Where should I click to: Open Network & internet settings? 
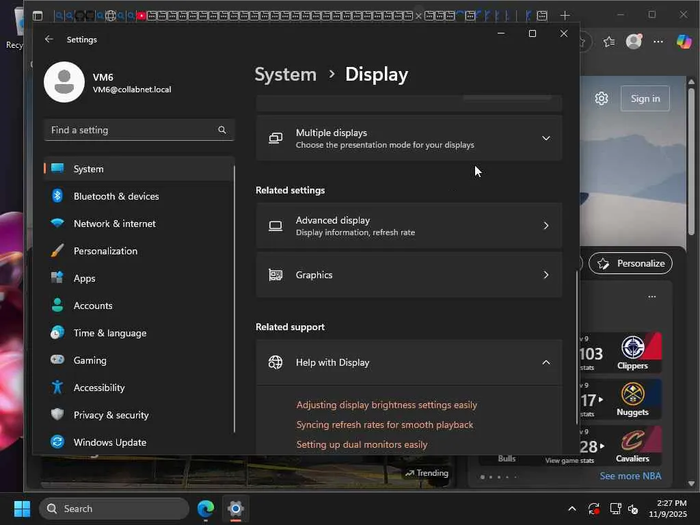(x=114, y=224)
